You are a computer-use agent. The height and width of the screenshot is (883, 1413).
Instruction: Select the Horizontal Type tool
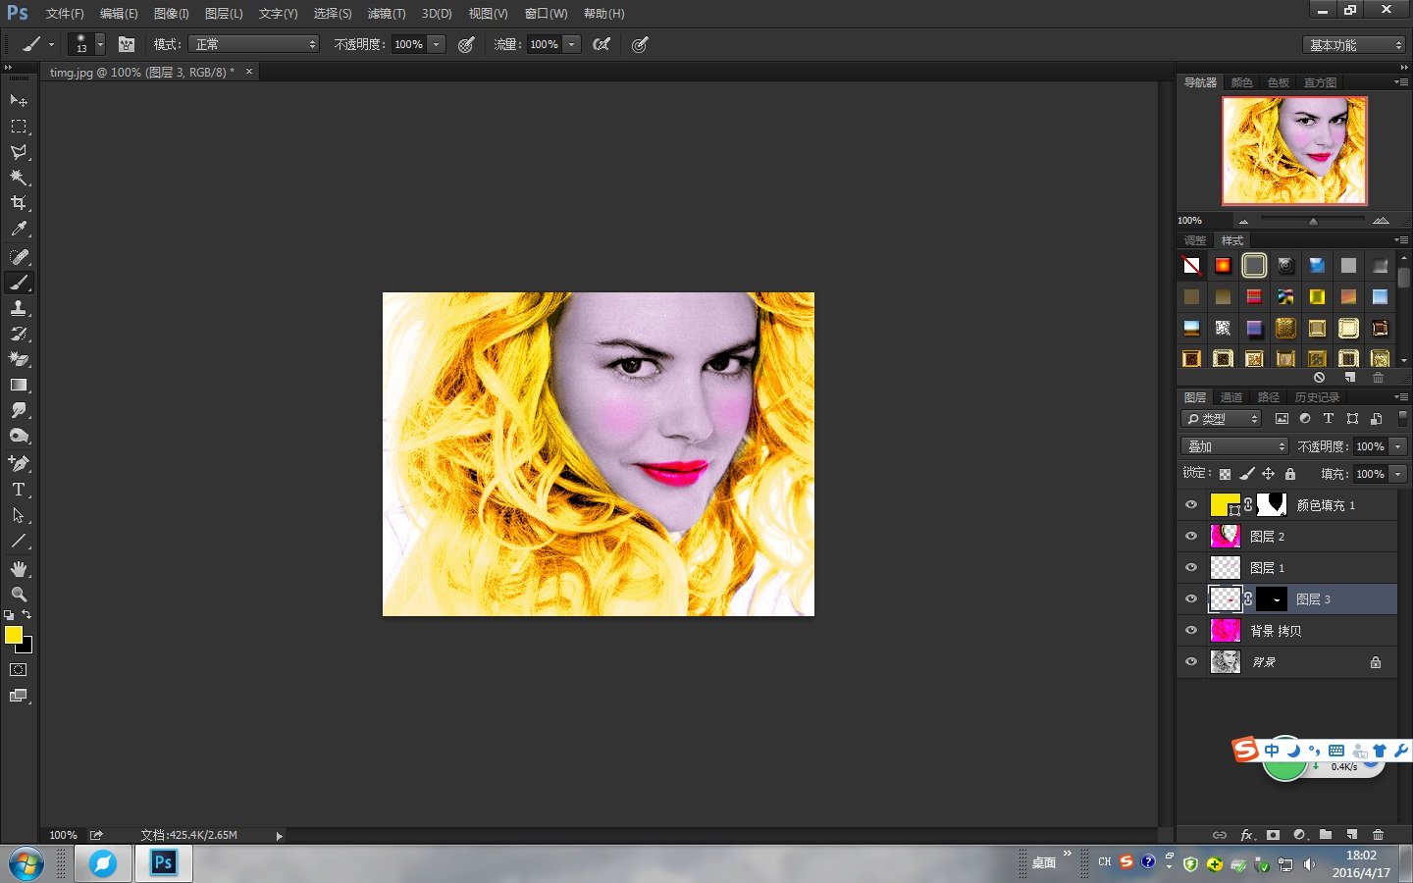18,490
